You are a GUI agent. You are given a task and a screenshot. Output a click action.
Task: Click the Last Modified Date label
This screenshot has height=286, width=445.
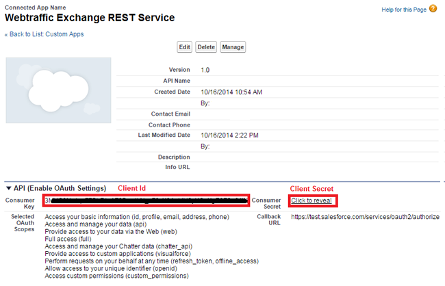tap(164, 135)
